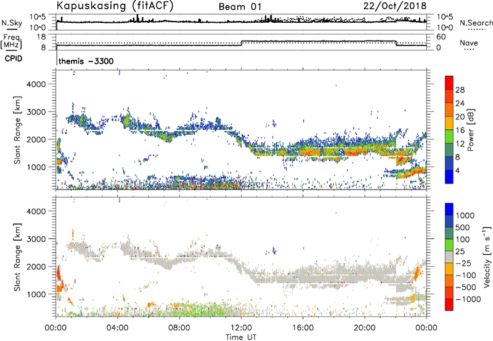493x341 pixels.
Task: Select the '16:00' time tick label
Action: coord(303,328)
